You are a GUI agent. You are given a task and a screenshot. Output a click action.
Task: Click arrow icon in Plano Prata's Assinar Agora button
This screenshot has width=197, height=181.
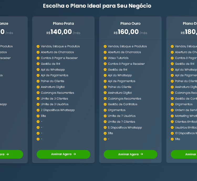tap(75, 154)
